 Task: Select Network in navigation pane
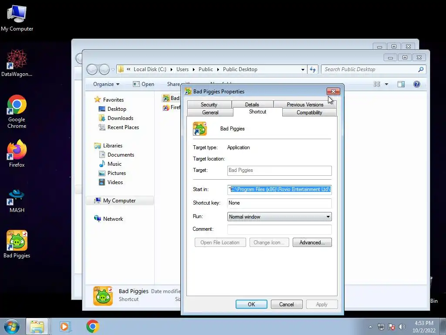113,219
